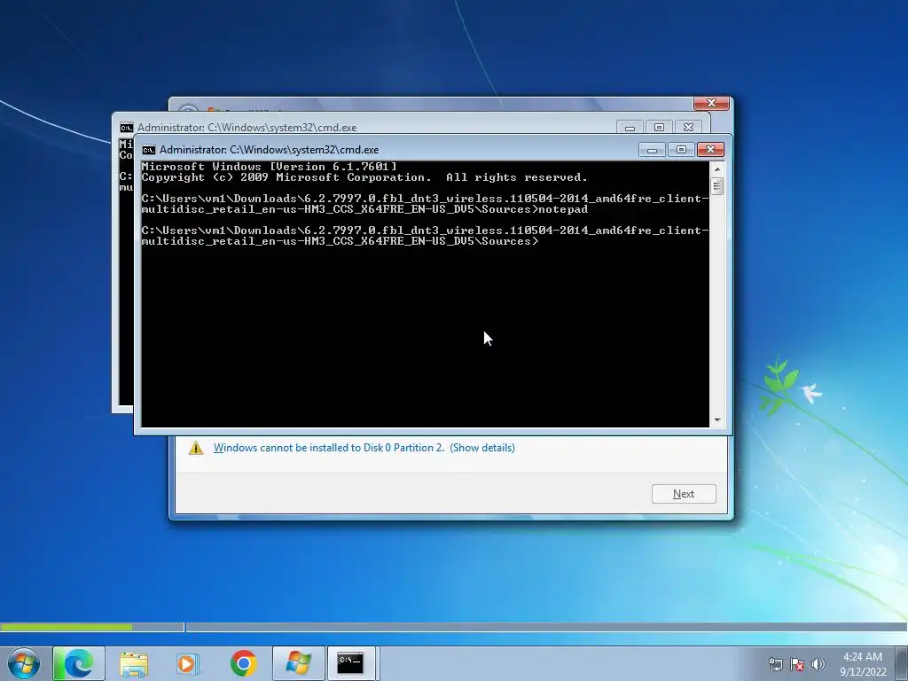Open the Show details link

[482, 448]
